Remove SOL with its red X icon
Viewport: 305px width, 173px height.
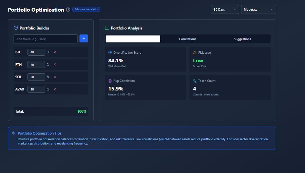coord(55,77)
